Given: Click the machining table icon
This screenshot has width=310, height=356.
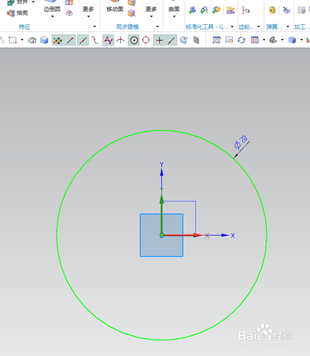Looking at the screenshot, I should [x=301, y=10].
